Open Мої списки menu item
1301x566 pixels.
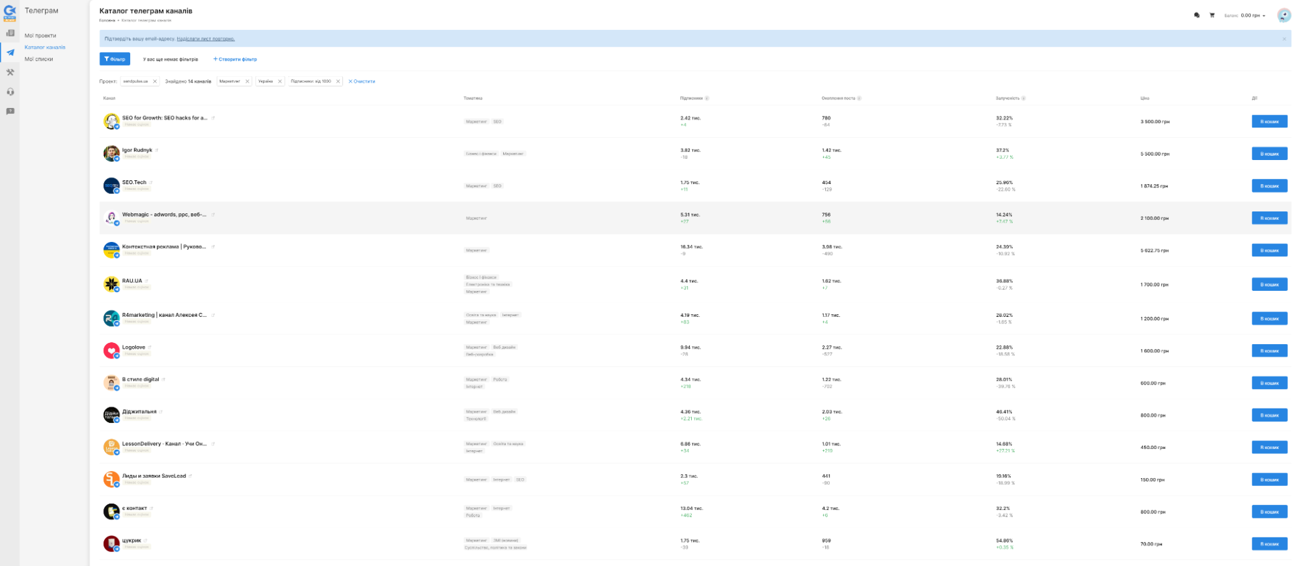coord(39,59)
